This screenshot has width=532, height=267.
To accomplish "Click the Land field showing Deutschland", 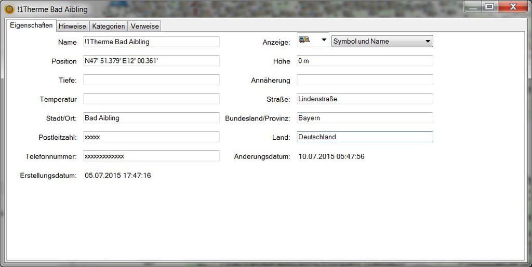I will pyautogui.click(x=364, y=137).
